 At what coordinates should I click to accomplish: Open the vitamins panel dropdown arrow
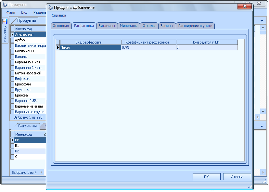coord(262,126)
